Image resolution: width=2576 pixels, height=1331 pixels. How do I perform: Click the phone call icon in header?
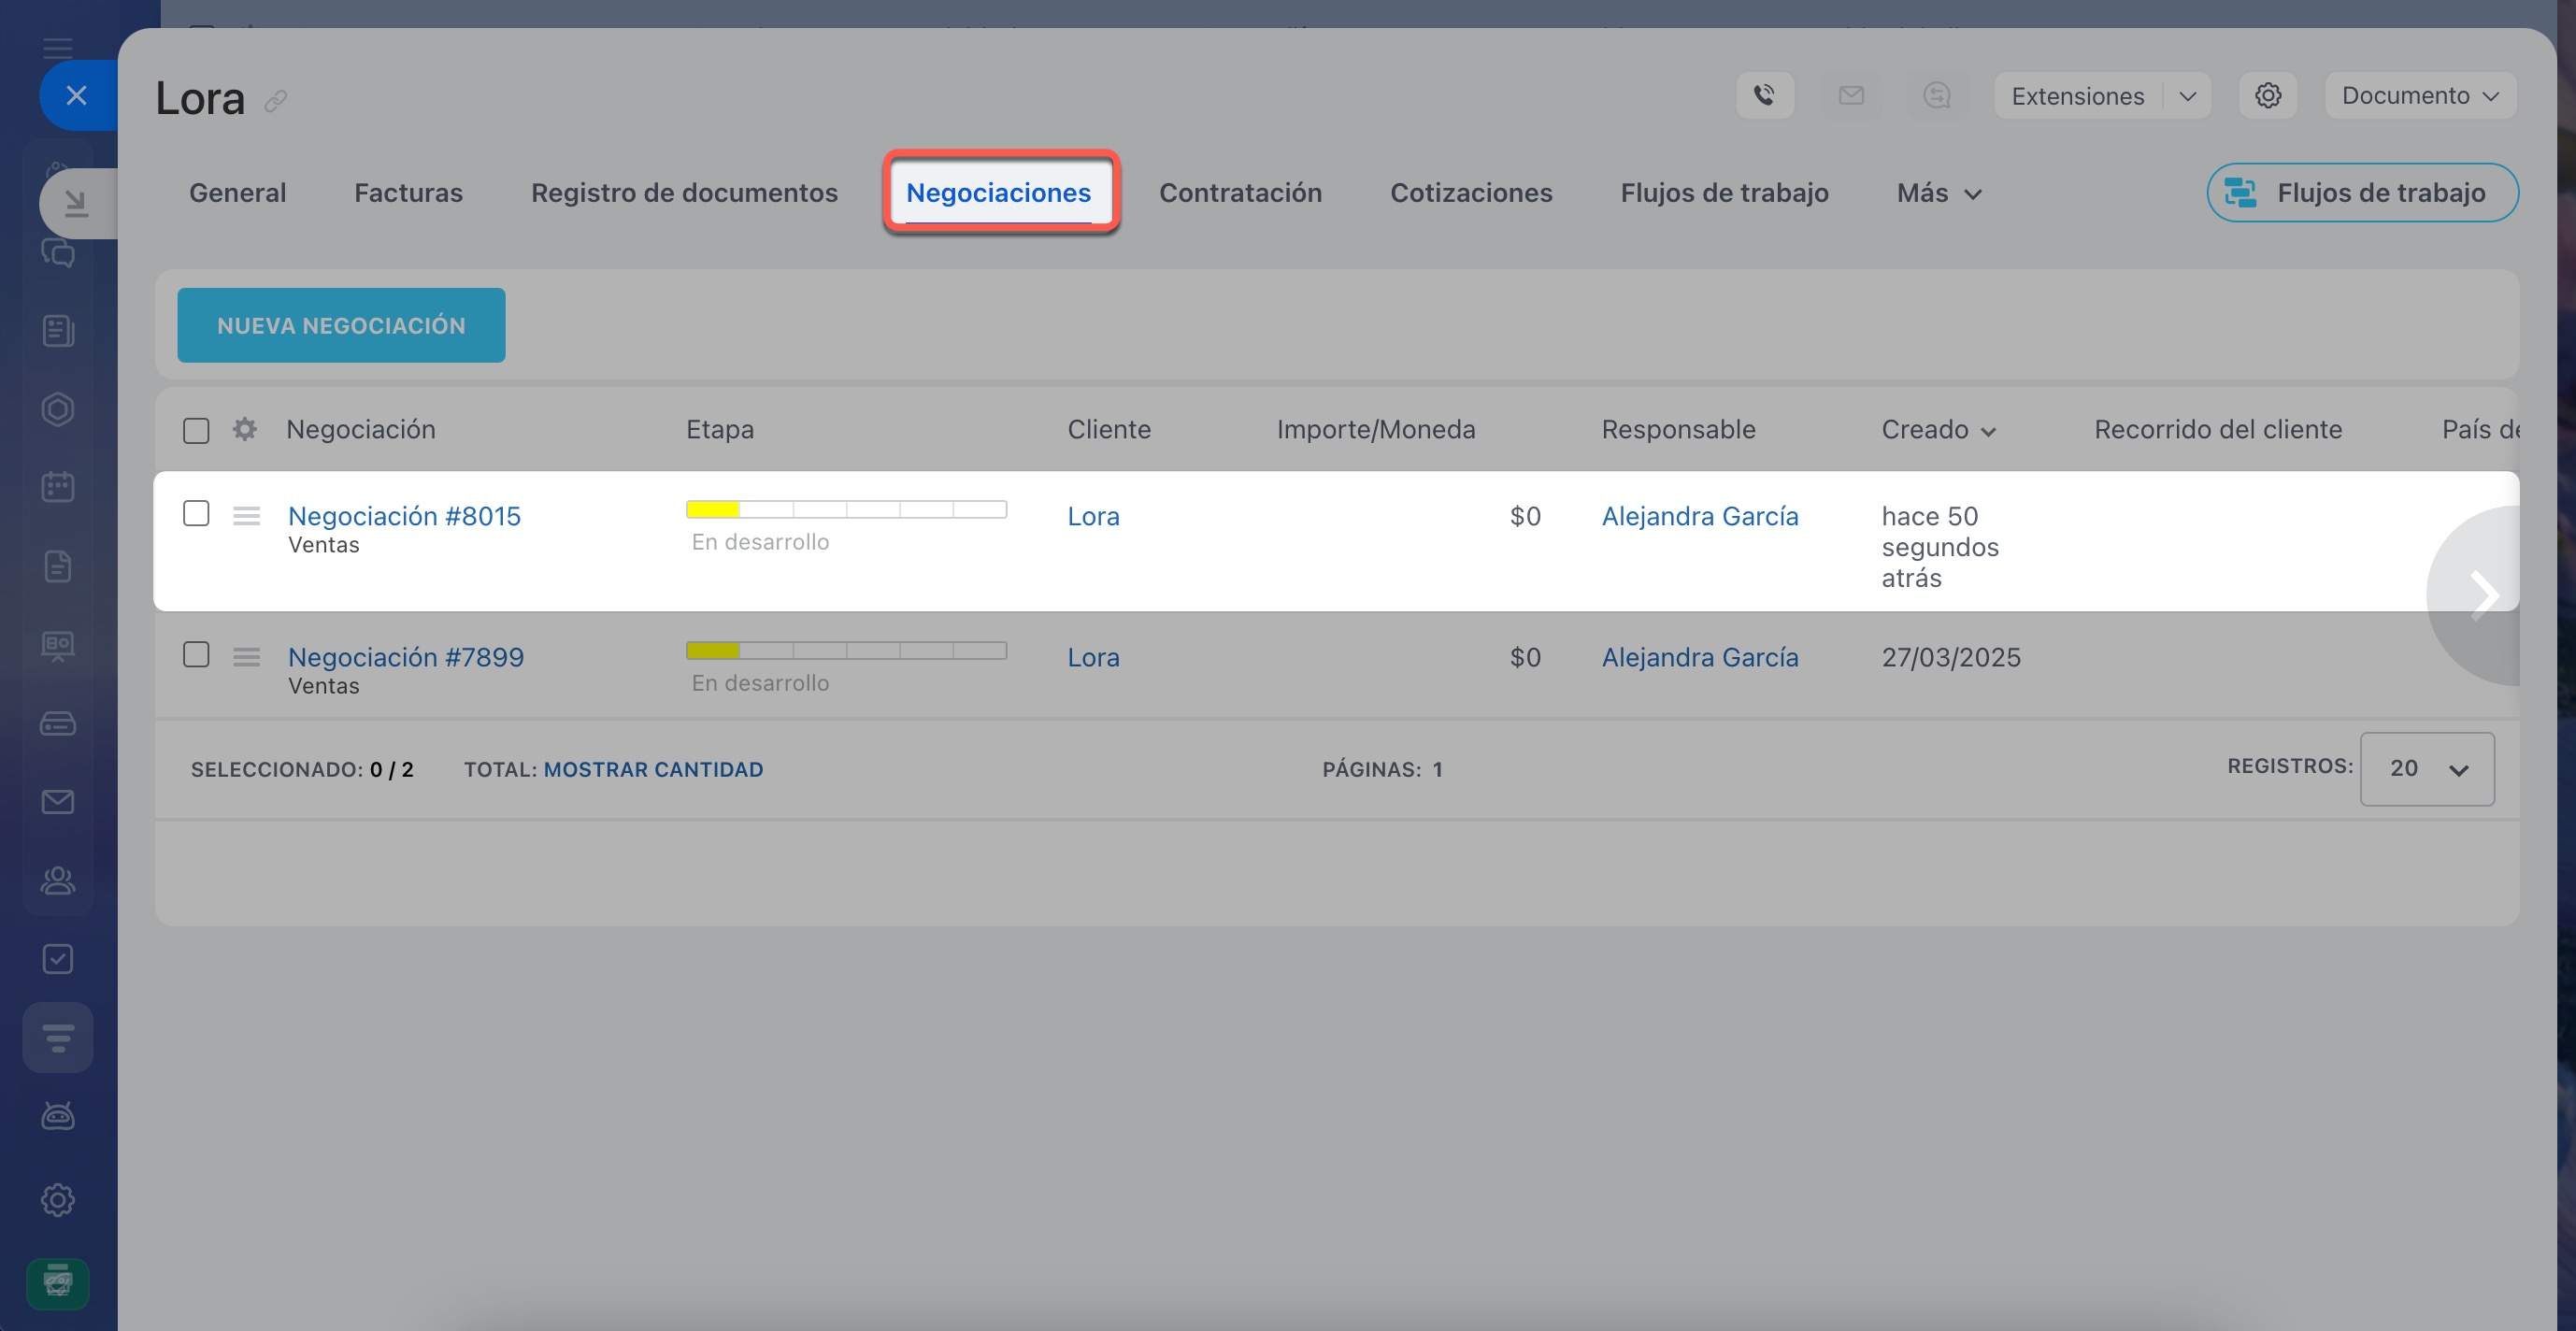tap(1765, 95)
